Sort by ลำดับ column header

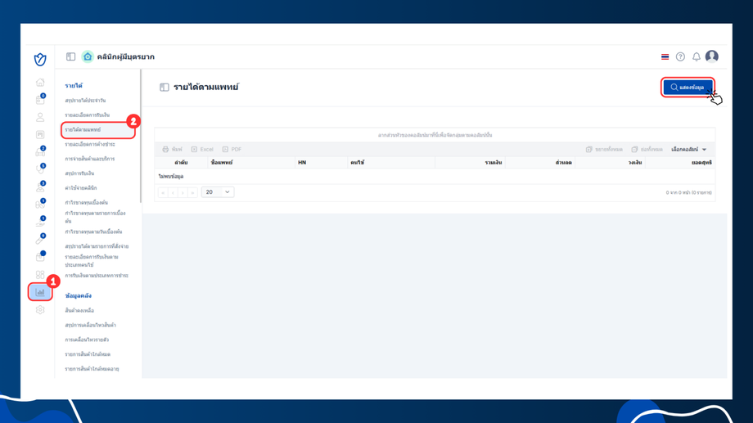pyautogui.click(x=182, y=162)
